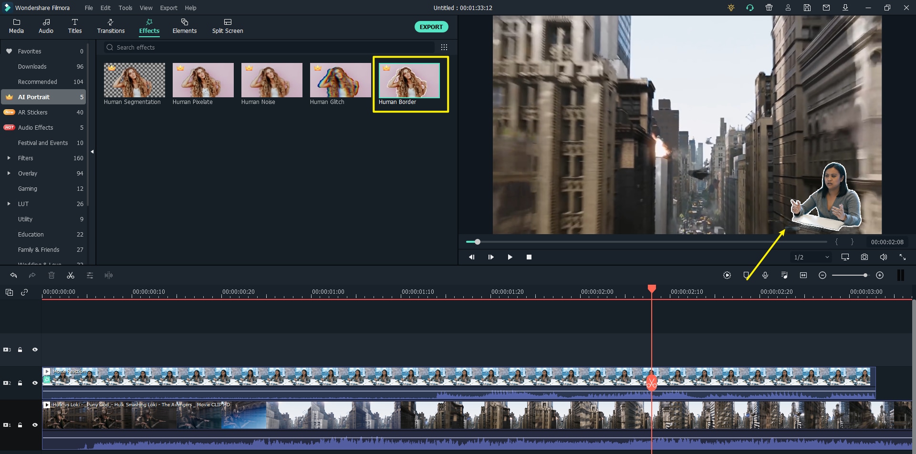916x454 pixels.
Task: Click the render preview icon
Action: [x=727, y=275]
